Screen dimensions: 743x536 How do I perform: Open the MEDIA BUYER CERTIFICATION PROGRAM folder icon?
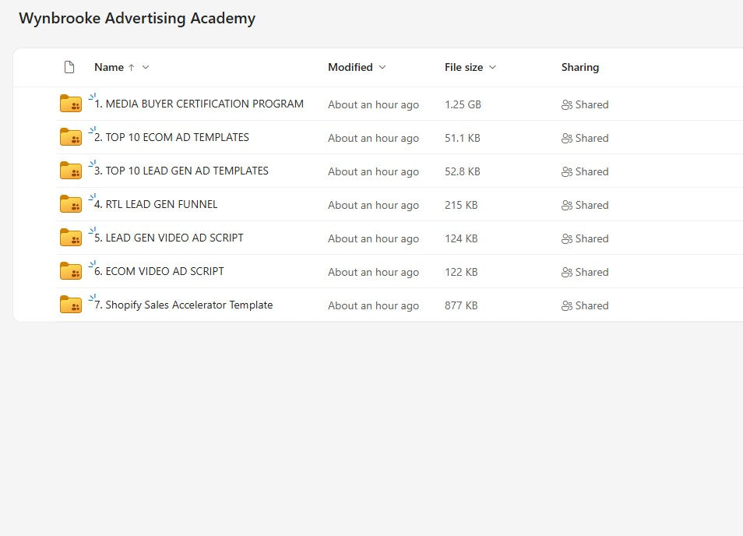(x=71, y=104)
